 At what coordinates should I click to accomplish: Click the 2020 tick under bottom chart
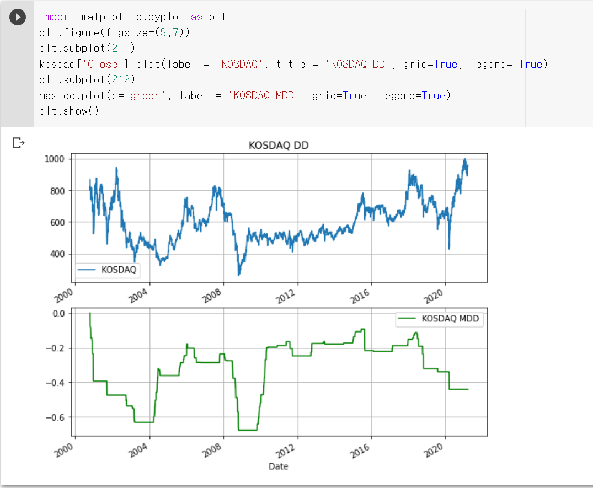click(x=434, y=450)
